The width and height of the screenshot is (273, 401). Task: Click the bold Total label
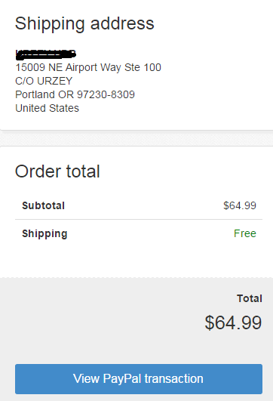[x=250, y=298]
